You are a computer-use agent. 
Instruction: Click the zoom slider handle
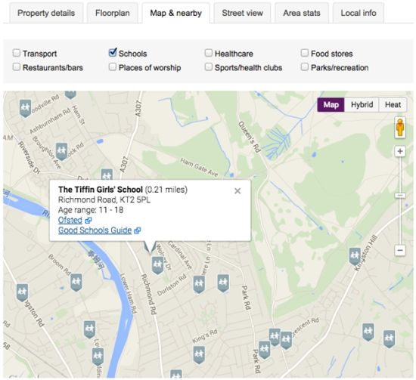(x=400, y=196)
